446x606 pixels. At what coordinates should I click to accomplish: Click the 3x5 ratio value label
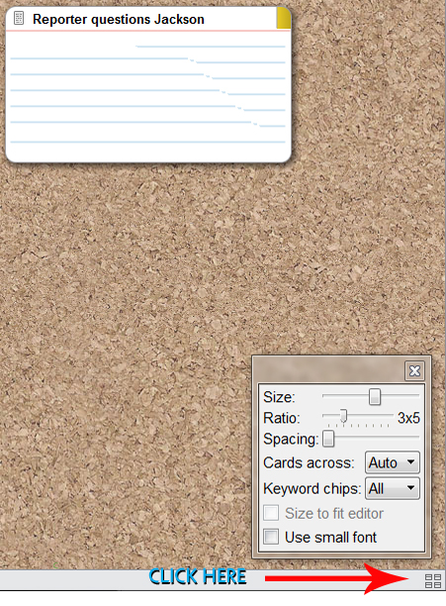pos(408,418)
